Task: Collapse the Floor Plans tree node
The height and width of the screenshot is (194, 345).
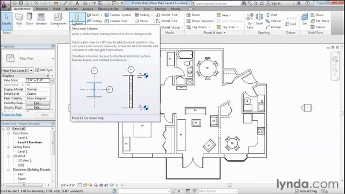Action: [9, 133]
